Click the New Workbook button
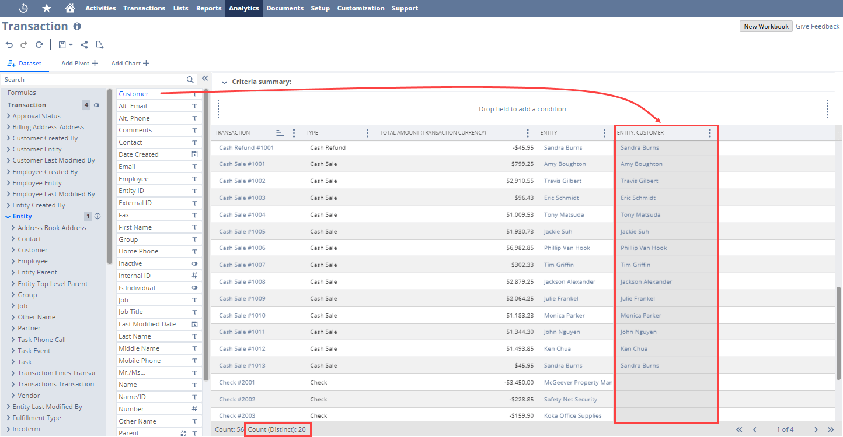The image size is (843, 437). [766, 26]
